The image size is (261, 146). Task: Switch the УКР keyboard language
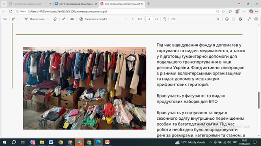[235, 142]
